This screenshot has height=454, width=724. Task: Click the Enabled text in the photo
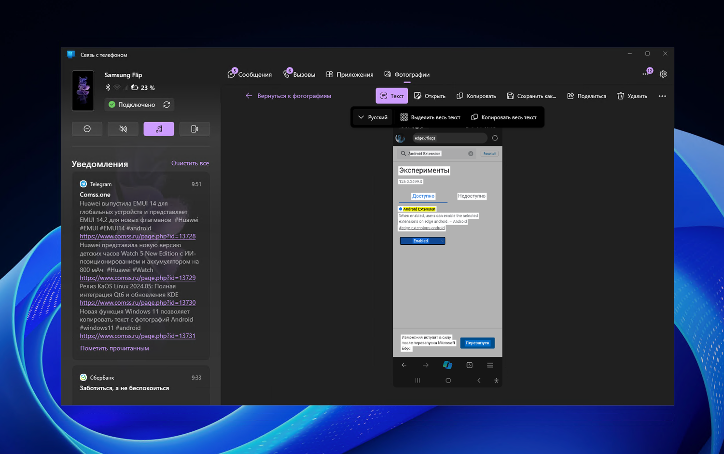(420, 241)
